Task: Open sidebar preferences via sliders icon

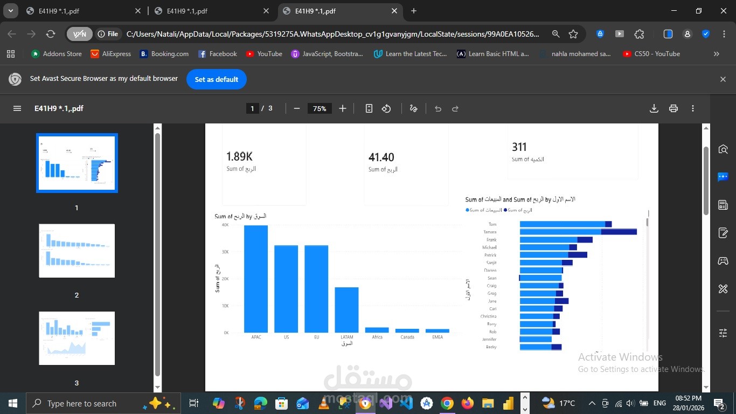Action: point(724,333)
